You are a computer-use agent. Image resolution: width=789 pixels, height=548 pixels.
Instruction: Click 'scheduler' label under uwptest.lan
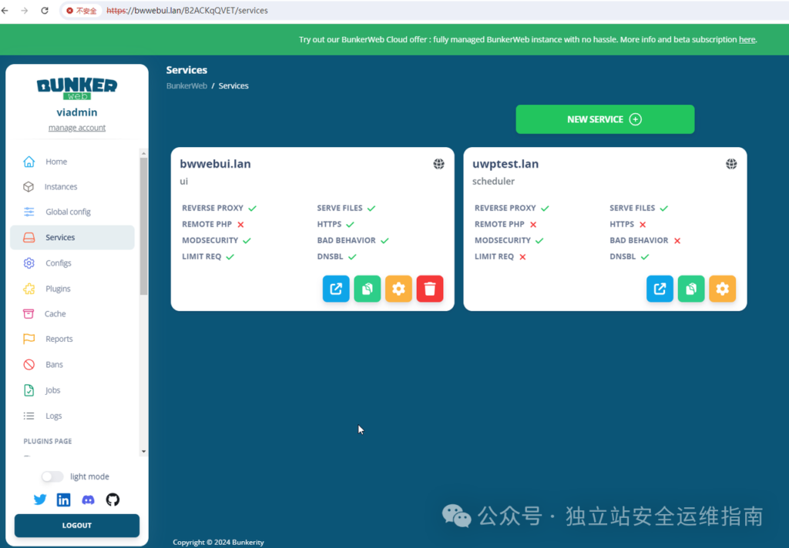click(x=493, y=181)
